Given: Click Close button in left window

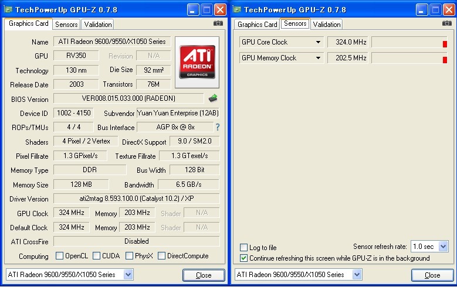Looking at the screenshot, I should point(204,275).
